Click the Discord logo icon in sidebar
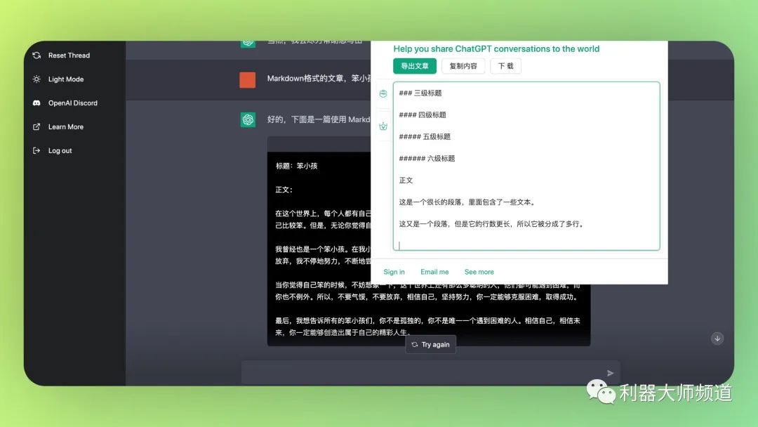This screenshot has width=758, height=427. coord(36,103)
